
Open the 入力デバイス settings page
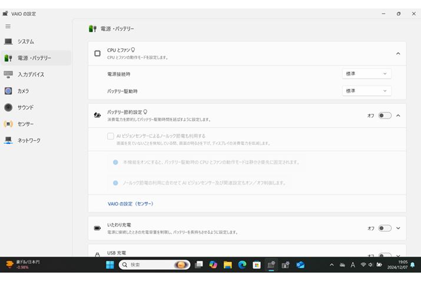31,75
